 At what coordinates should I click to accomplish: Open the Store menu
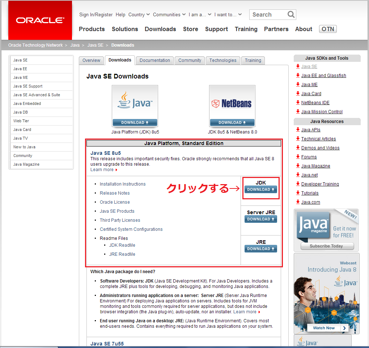click(191, 29)
